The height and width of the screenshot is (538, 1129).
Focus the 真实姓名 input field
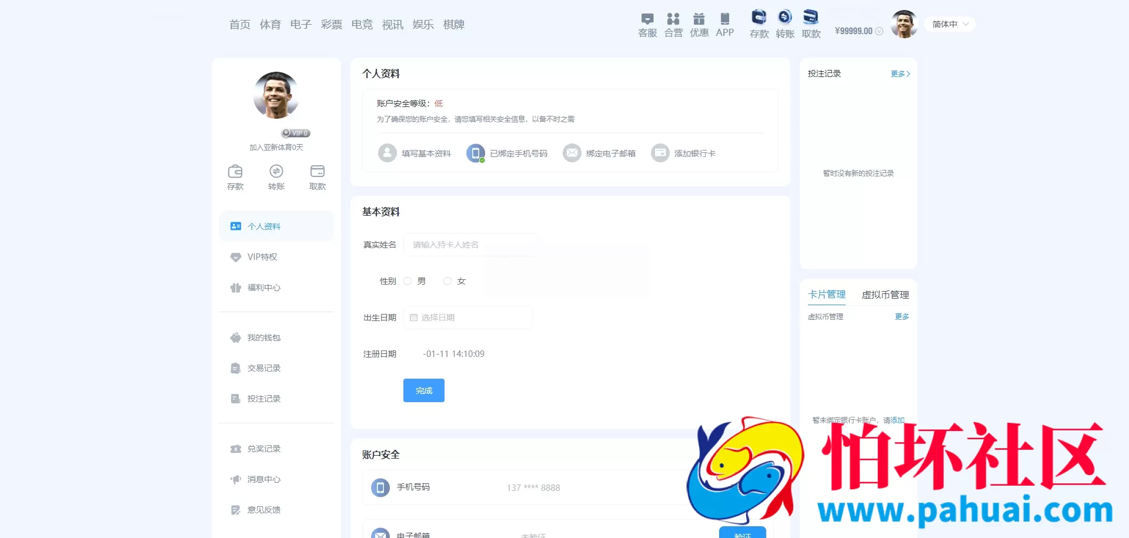470,245
